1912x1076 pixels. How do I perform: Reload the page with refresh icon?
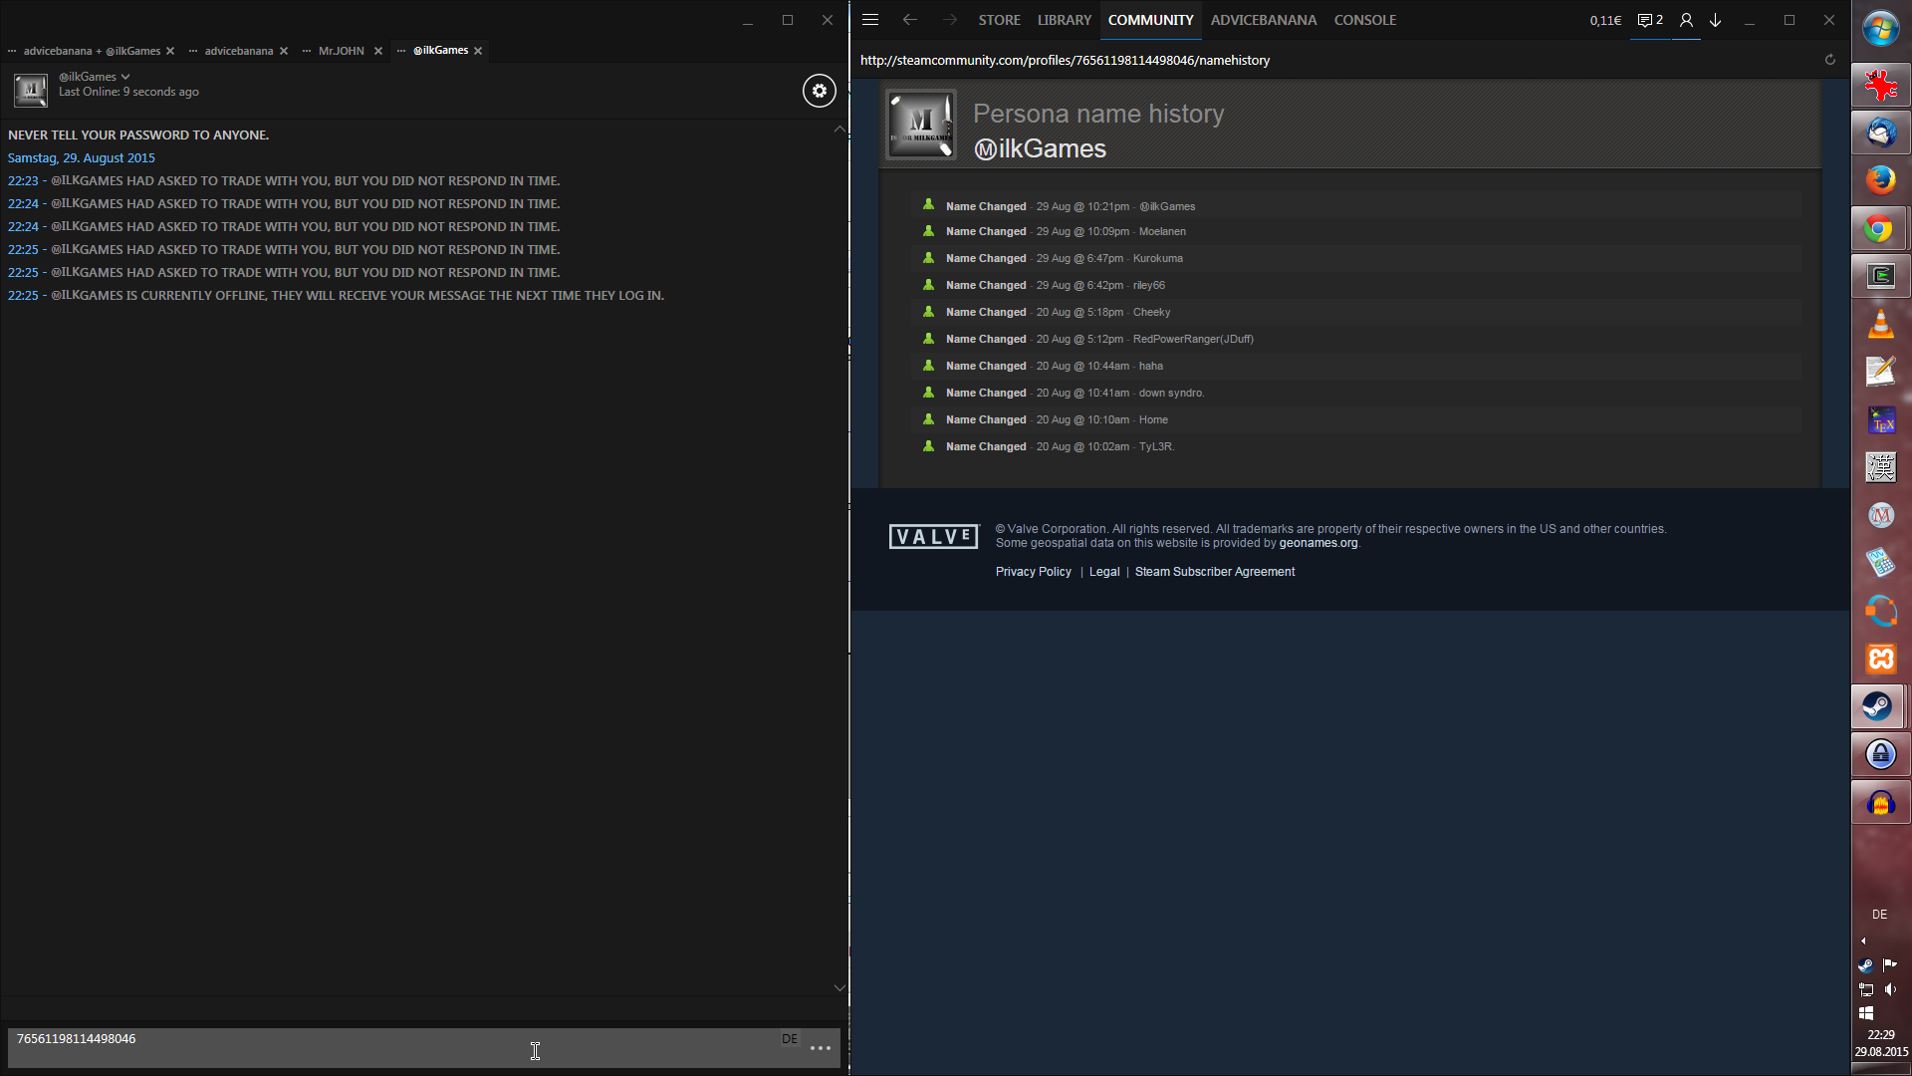tap(1829, 60)
